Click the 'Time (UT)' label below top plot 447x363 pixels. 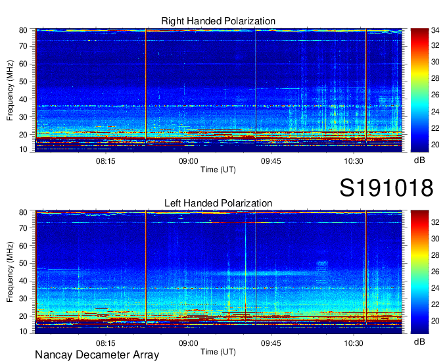coord(218,170)
